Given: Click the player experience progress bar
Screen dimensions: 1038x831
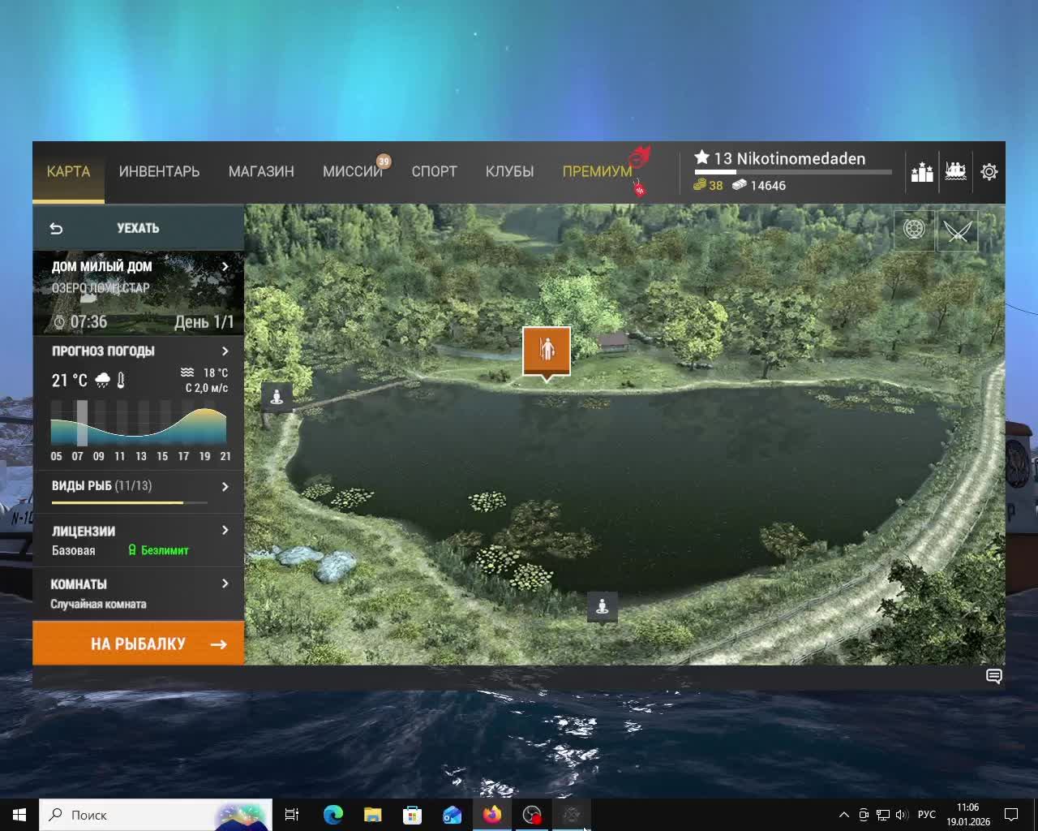Looking at the screenshot, I should coord(793,172).
